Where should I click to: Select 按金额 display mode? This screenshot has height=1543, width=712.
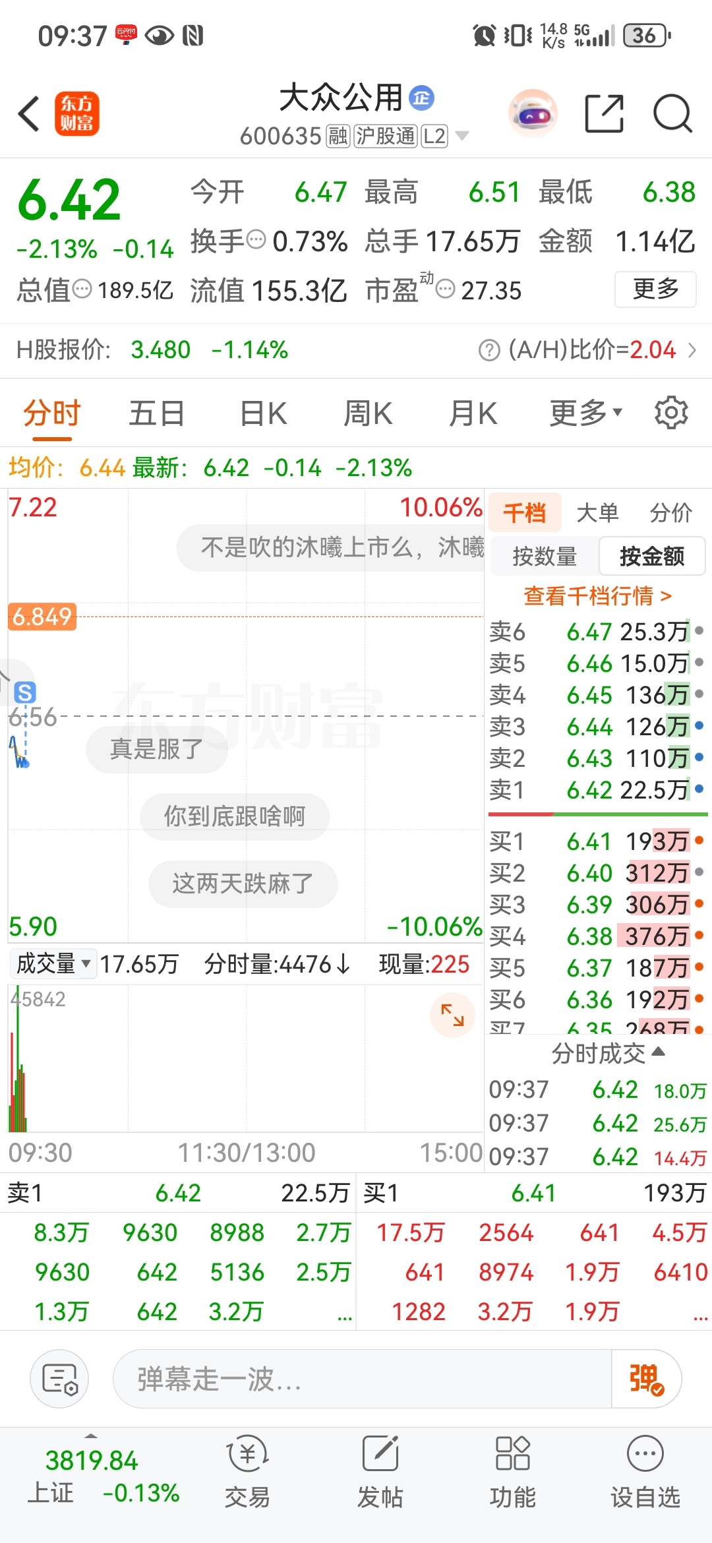pos(652,556)
